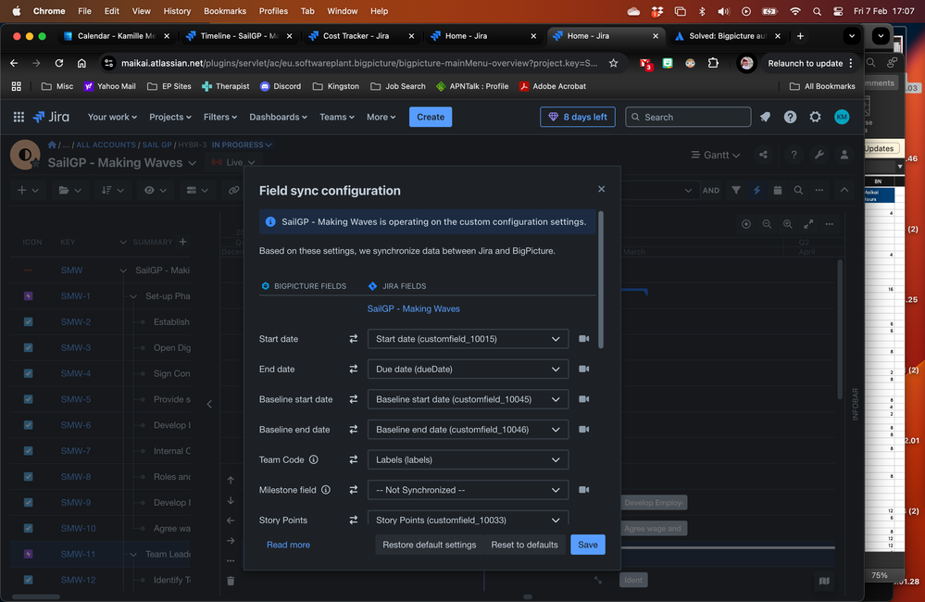Bookmark this page with the star icon
Viewport: 925px width, 602px height.
[x=614, y=63]
